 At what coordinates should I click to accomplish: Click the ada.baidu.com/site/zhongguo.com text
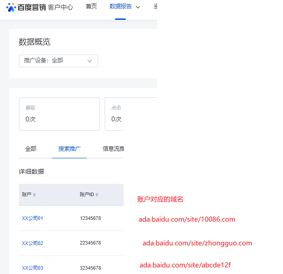(x=197, y=243)
